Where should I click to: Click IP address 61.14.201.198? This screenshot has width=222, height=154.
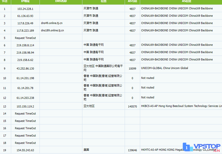25,78
